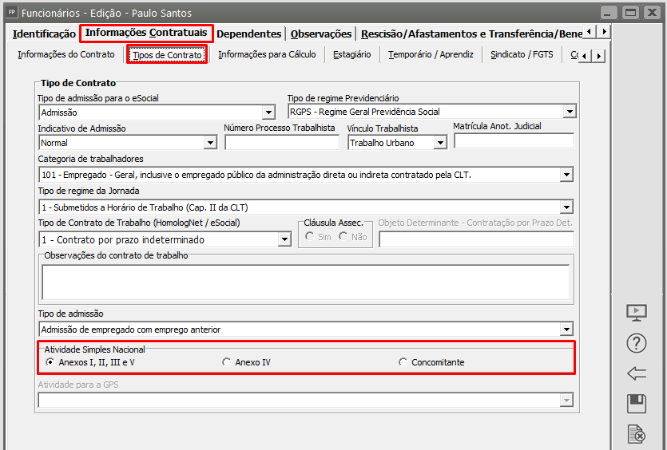Save the record with the floppy disk icon
The width and height of the screenshot is (667, 450).
(636, 404)
